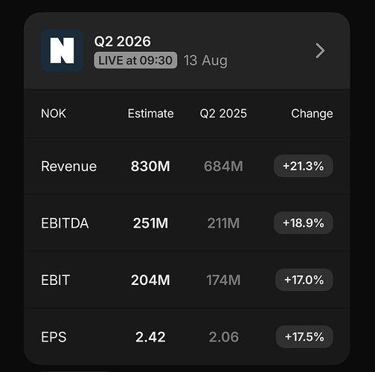Open the company N logo icon

click(62, 51)
